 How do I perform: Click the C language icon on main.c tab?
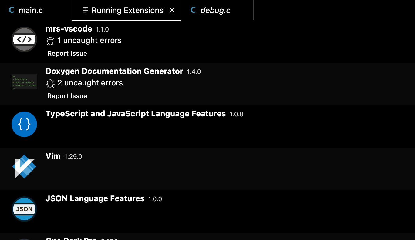(11, 10)
